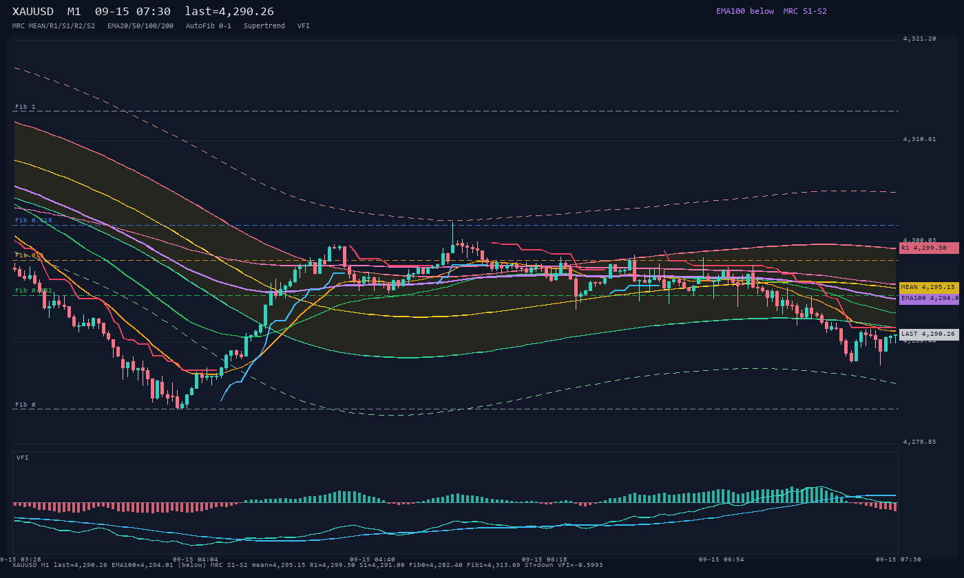Click 'Fib1=4,313.69' in the bottom status line
Image resolution: width=964 pixels, height=578 pixels.
pos(494,565)
